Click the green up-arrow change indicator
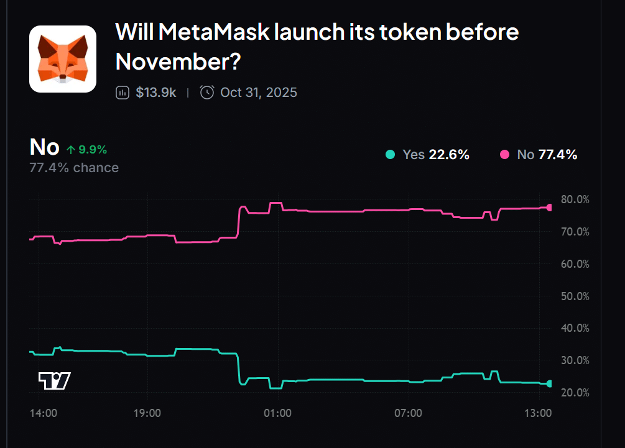 tap(71, 150)
